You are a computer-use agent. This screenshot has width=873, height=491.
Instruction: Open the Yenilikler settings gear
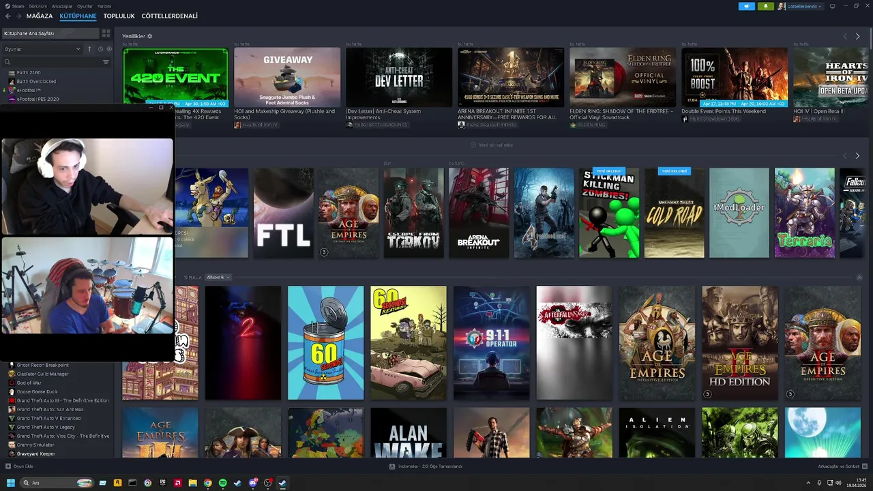(x=150, y=36)
